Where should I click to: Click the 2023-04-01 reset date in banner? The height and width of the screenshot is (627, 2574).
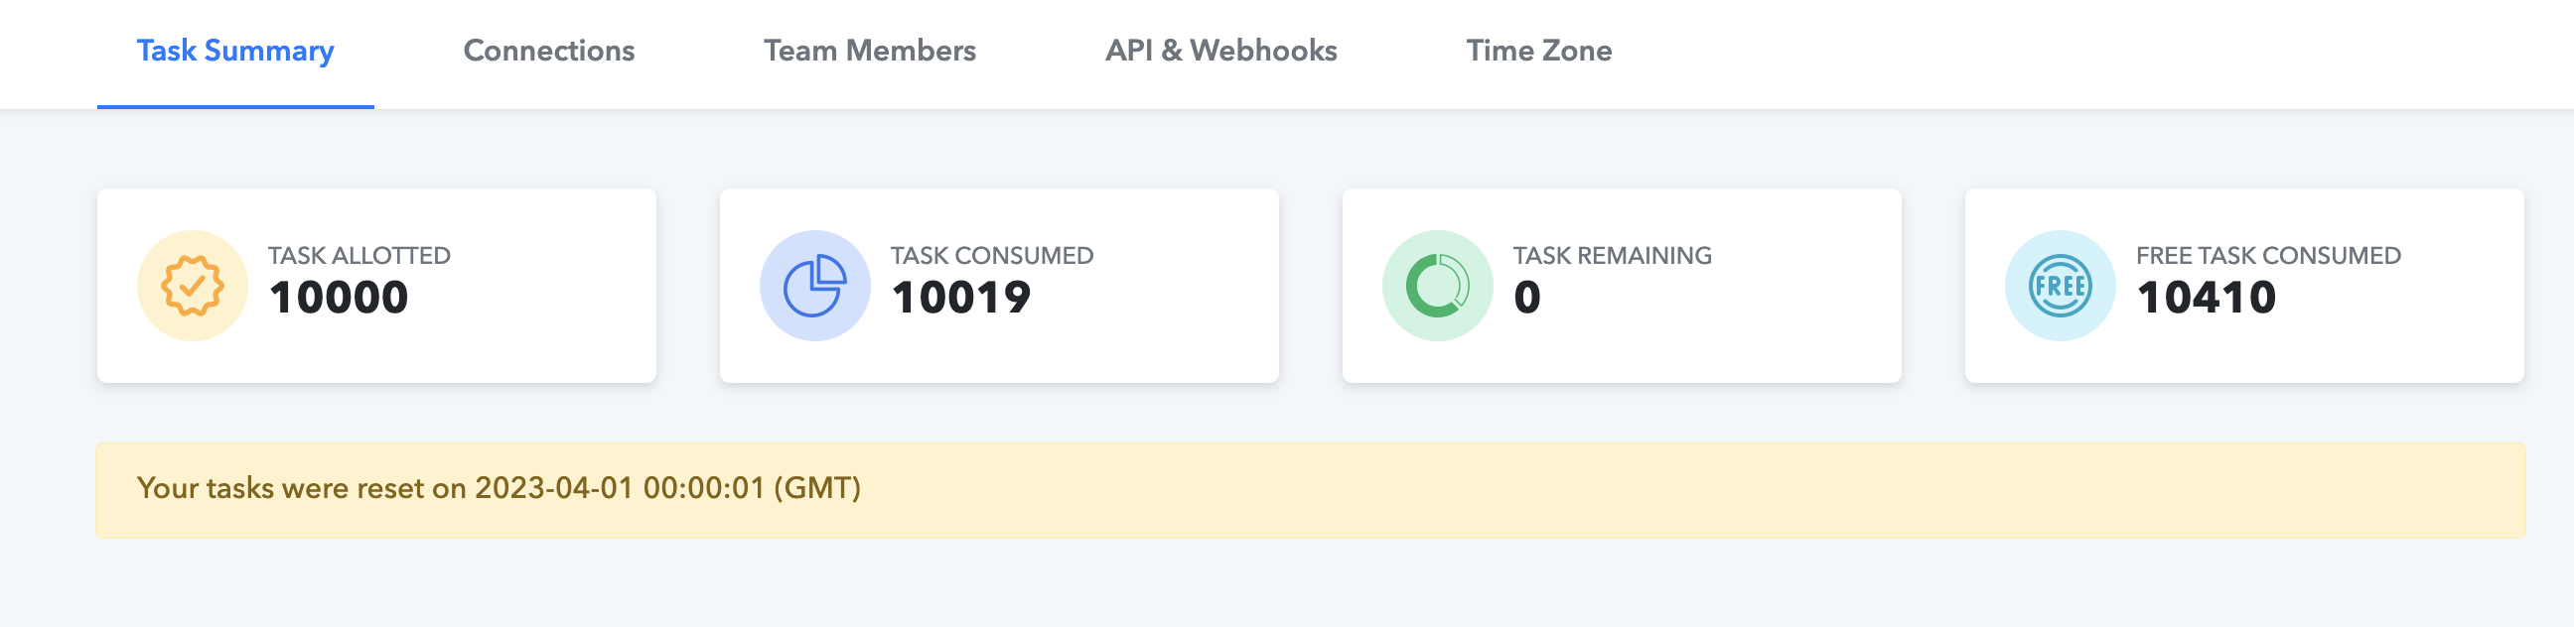tap(553, 488)
